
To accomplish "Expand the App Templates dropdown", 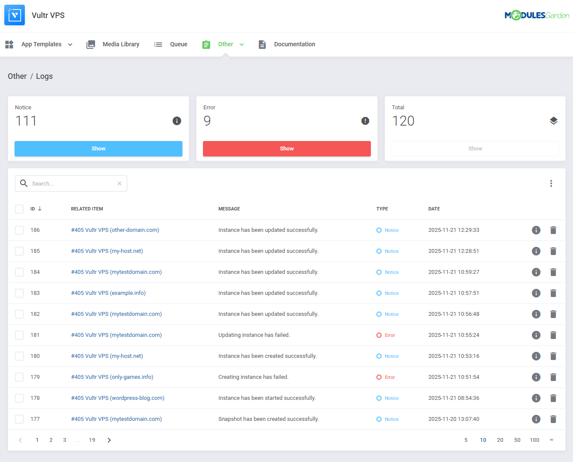I will coord(70,44).
